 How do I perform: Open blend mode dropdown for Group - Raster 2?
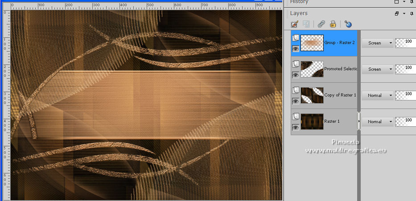point(377,43)
